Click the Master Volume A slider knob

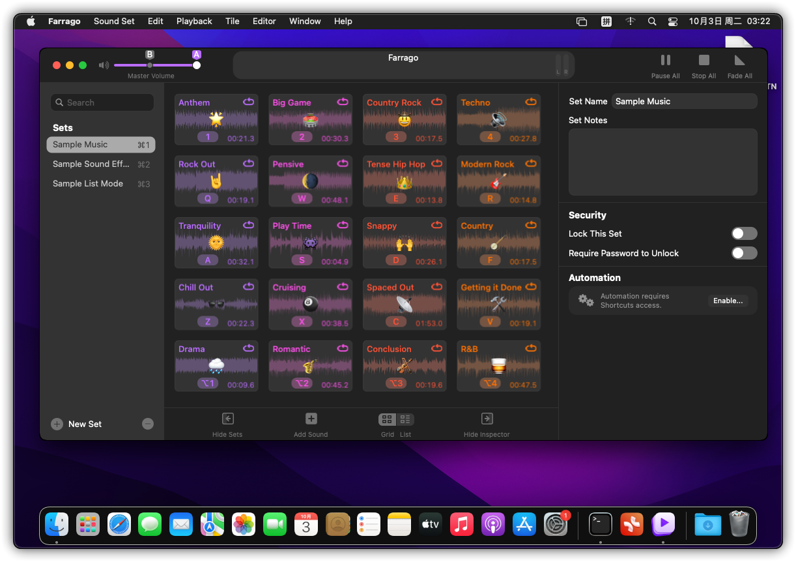point(197,65)
